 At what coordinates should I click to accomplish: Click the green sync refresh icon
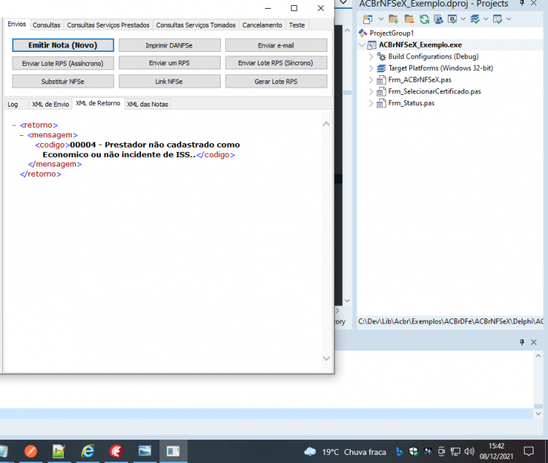click(425, 19)
